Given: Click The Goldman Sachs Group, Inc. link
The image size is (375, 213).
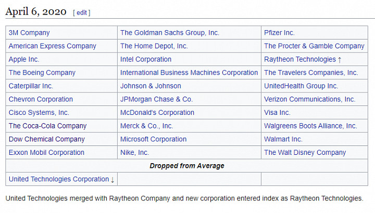Looking at the screenshot, I should [x=170, y=33].
